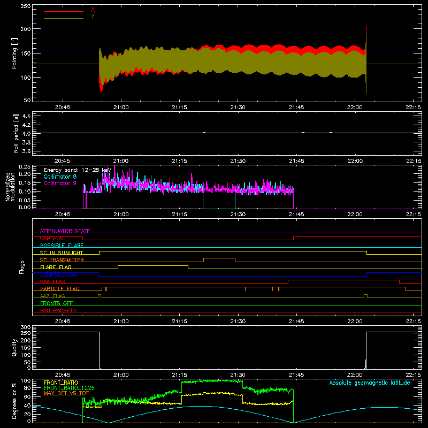Click the olive Y legend line sample
428x428 pixels.
[x=64, y=18]
